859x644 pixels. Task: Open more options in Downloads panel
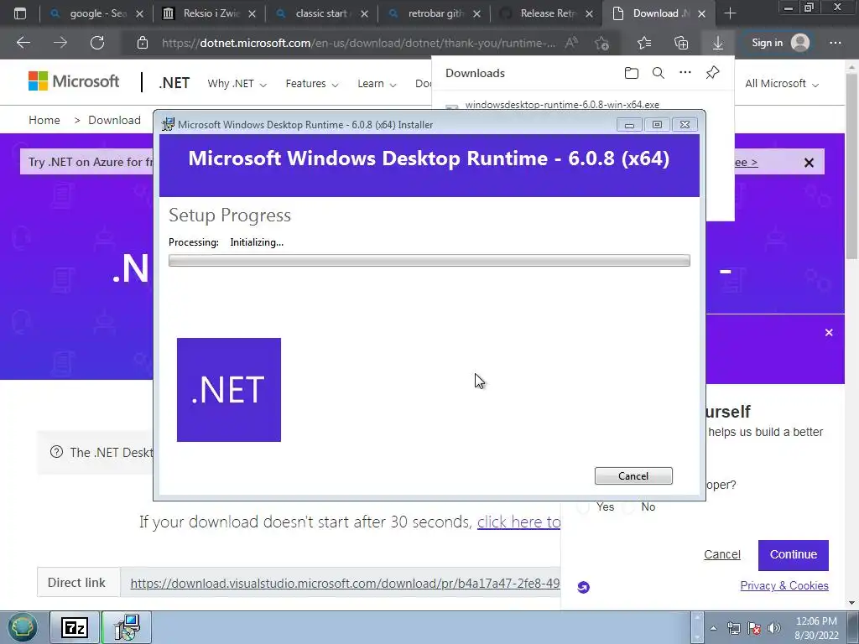click(x=685, y=72)
